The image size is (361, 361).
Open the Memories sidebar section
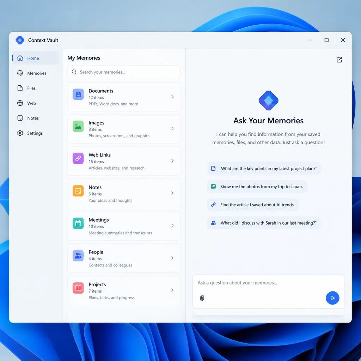click(x=36, y=73)
